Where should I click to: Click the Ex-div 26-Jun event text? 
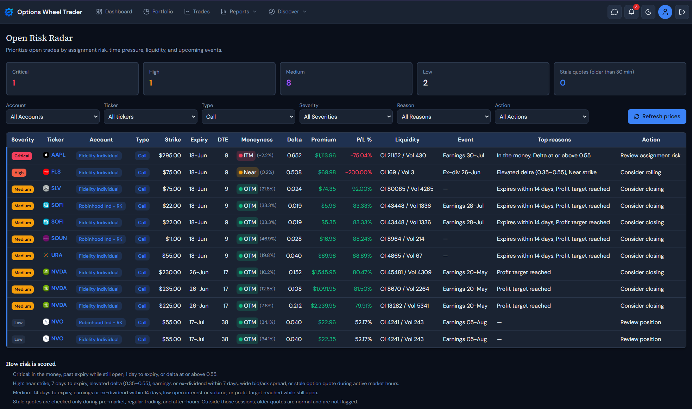coord(461,172)
